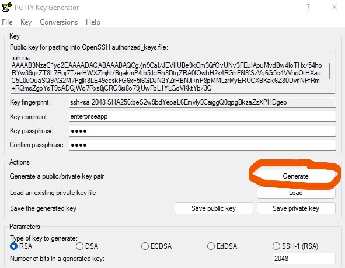
Task: Open the Help menu
Action: (x=93, y=22)
